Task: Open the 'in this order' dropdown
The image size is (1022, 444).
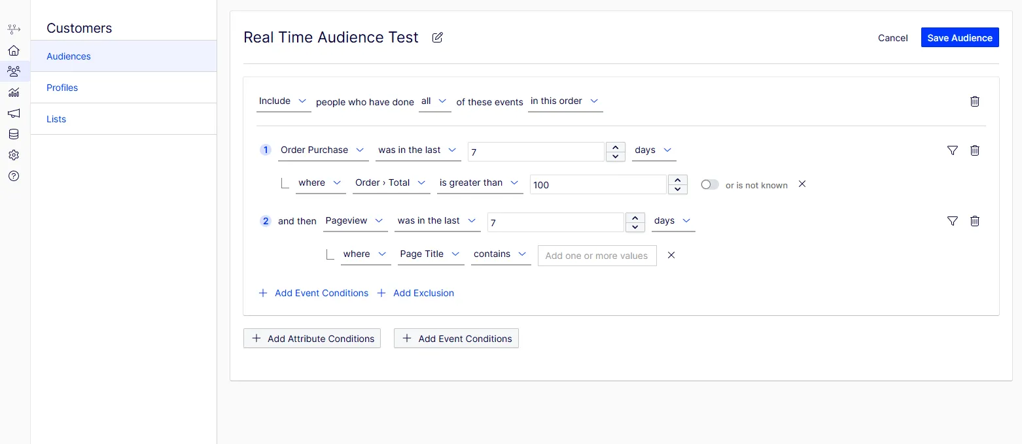Action: (565, 101)
